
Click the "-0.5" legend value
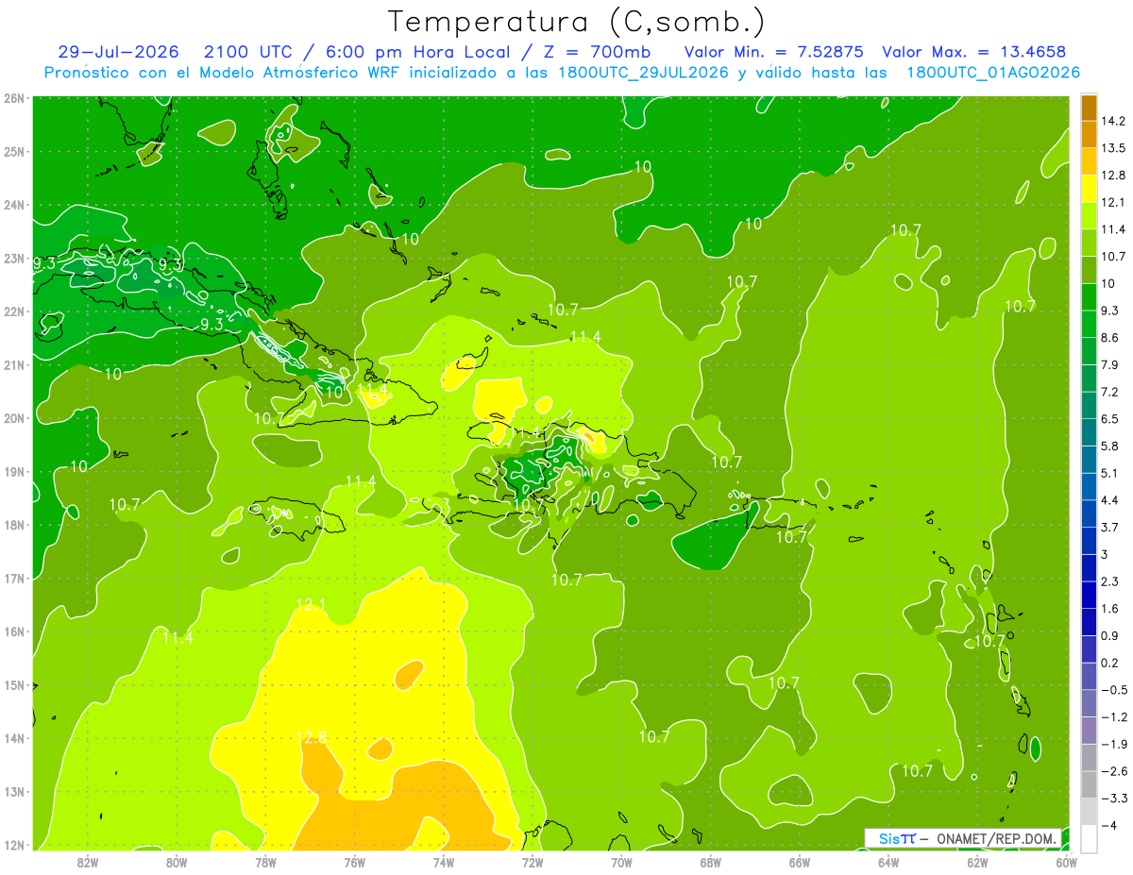pyautogui.click(x=1113, y=689)
